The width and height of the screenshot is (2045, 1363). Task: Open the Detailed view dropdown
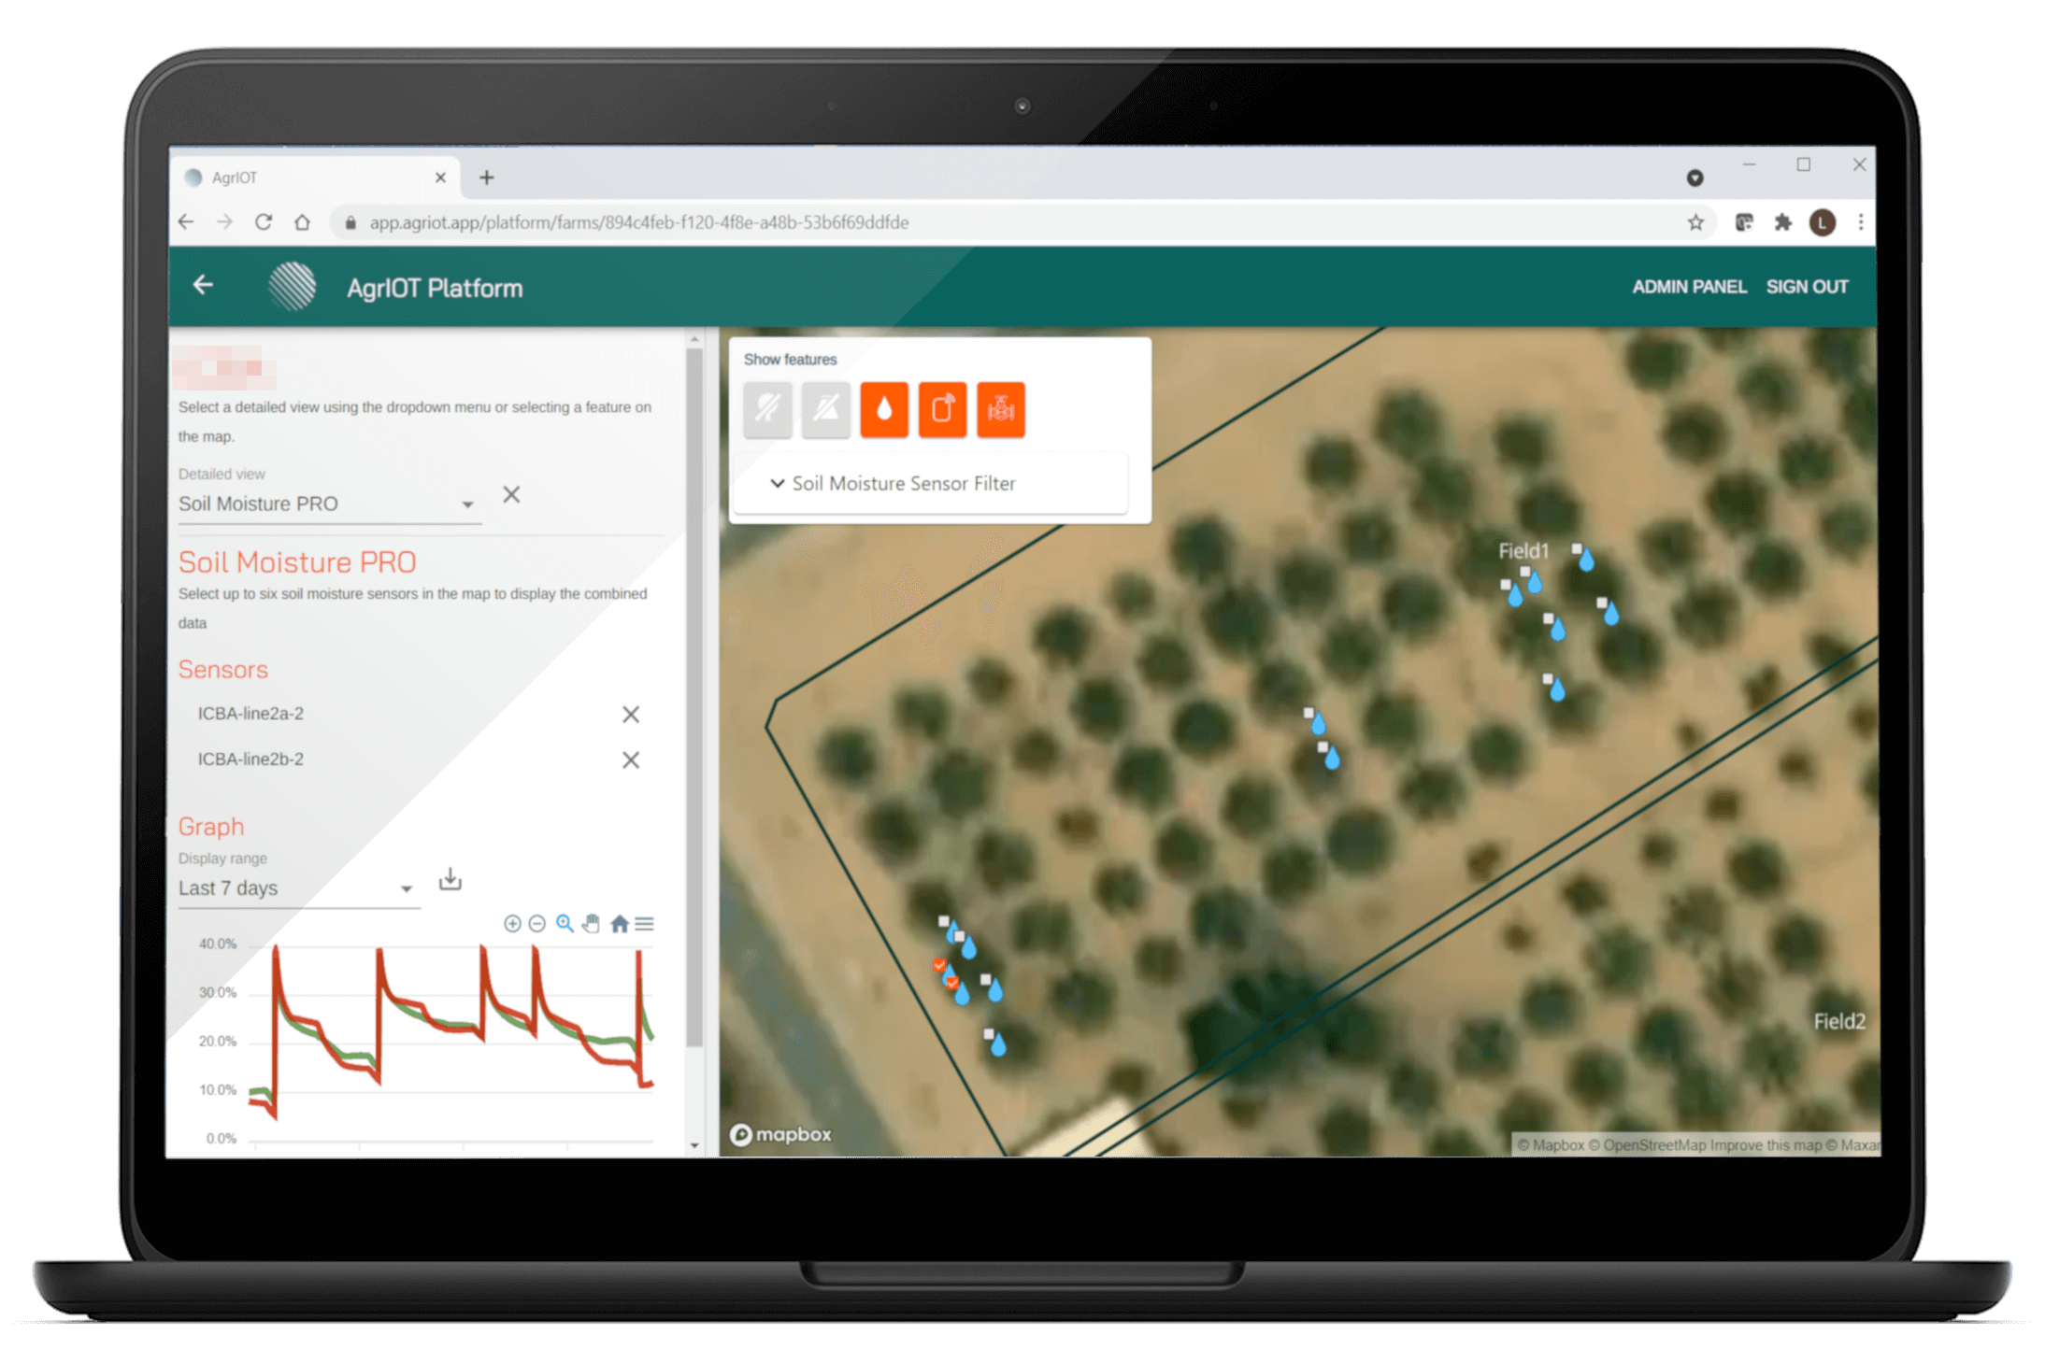pos(327,504)
